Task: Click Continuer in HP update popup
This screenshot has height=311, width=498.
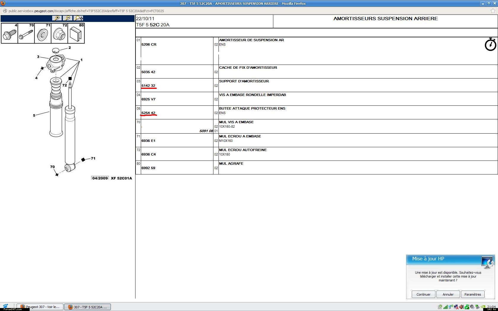Action: 423,294
